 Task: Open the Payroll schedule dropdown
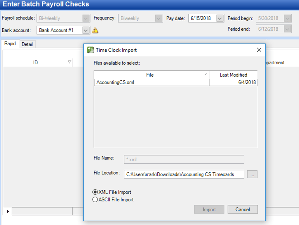[86, 19]
